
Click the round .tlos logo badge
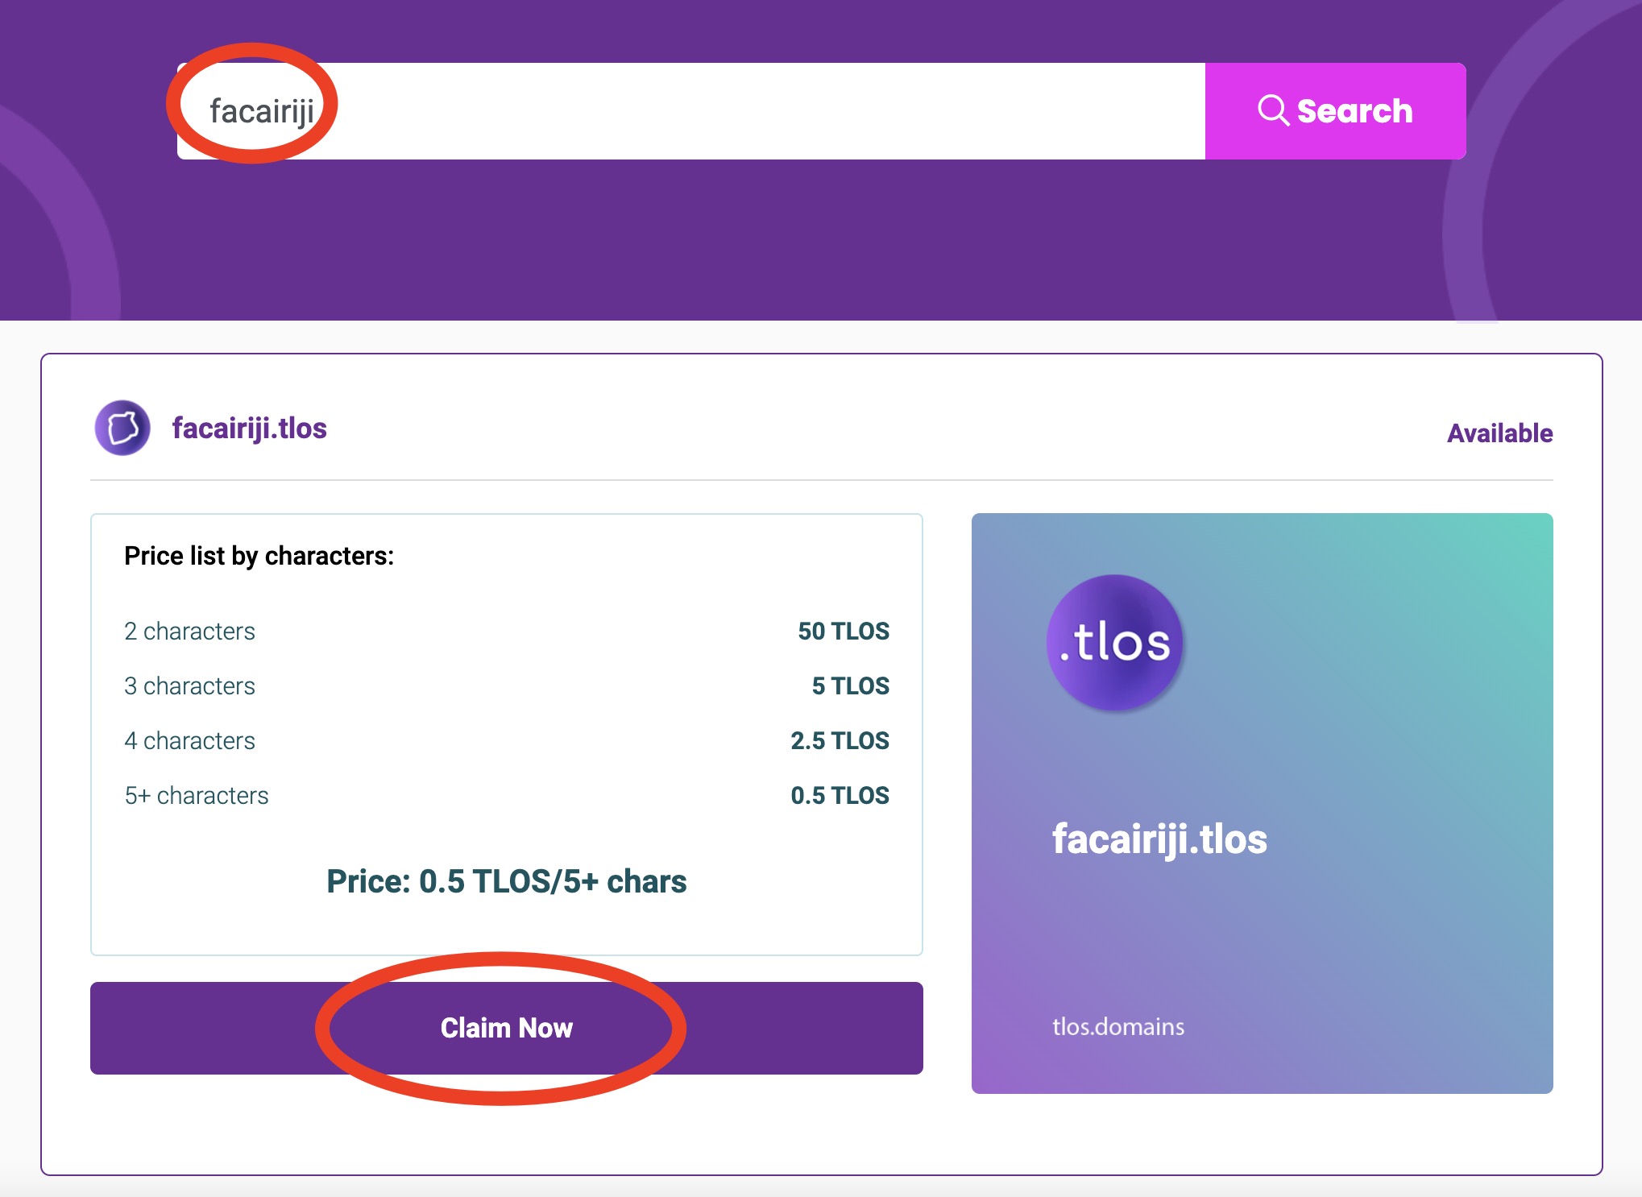point(1115,642)
